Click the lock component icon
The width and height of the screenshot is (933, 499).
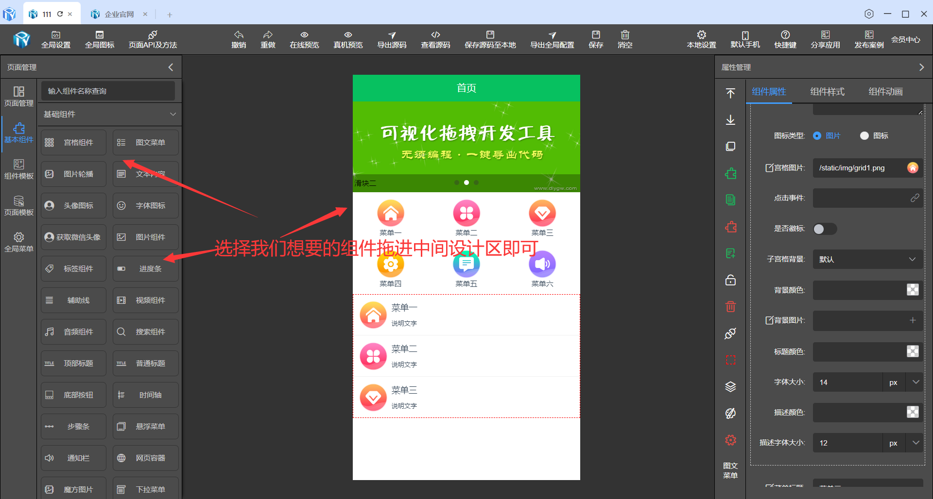[x=730, y=280]
